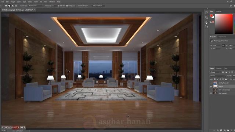Switch to the Paths tab
Image resolution: width=235 pixels, height=132 pixels.
click(x=225, y=68)
